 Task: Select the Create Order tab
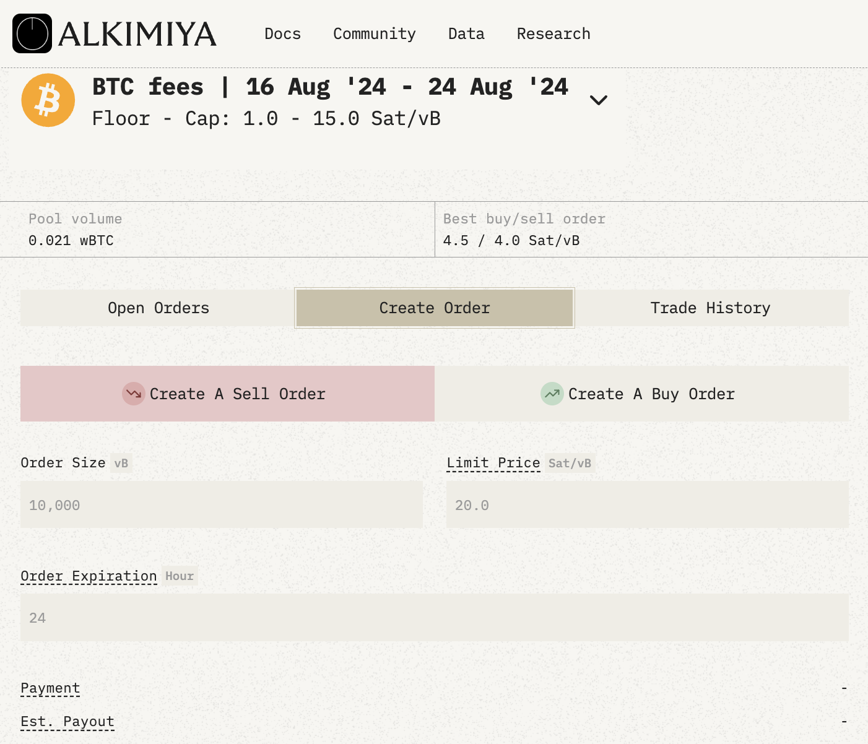tap(435, 308)
